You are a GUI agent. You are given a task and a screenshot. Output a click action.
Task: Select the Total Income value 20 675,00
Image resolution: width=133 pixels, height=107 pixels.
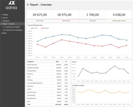coord(40,15)
